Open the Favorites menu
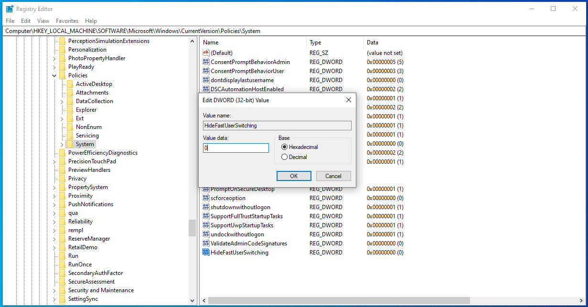Screen dimensions: 588x307 pyautogui.click(x=67, y=21)
